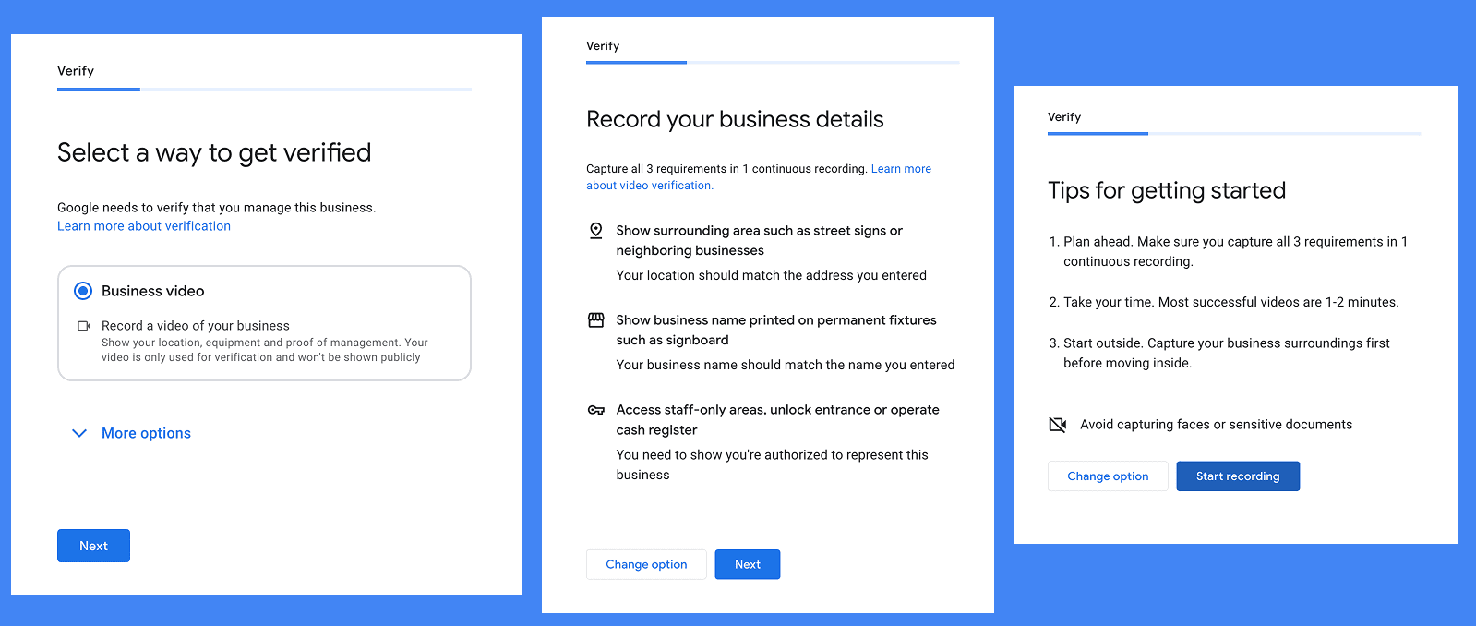The width and height of the screenshot is (1476, 626).
Task: Click Next on Record your business details panel
Action: point(748,564)
